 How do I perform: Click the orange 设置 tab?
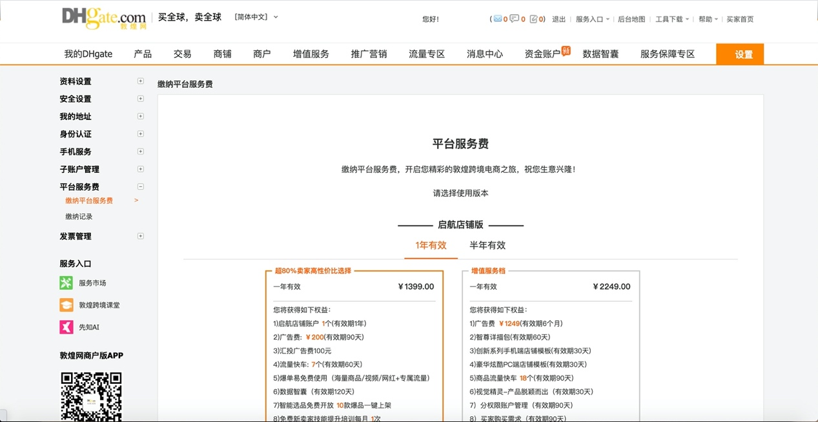tap(740, 54)
